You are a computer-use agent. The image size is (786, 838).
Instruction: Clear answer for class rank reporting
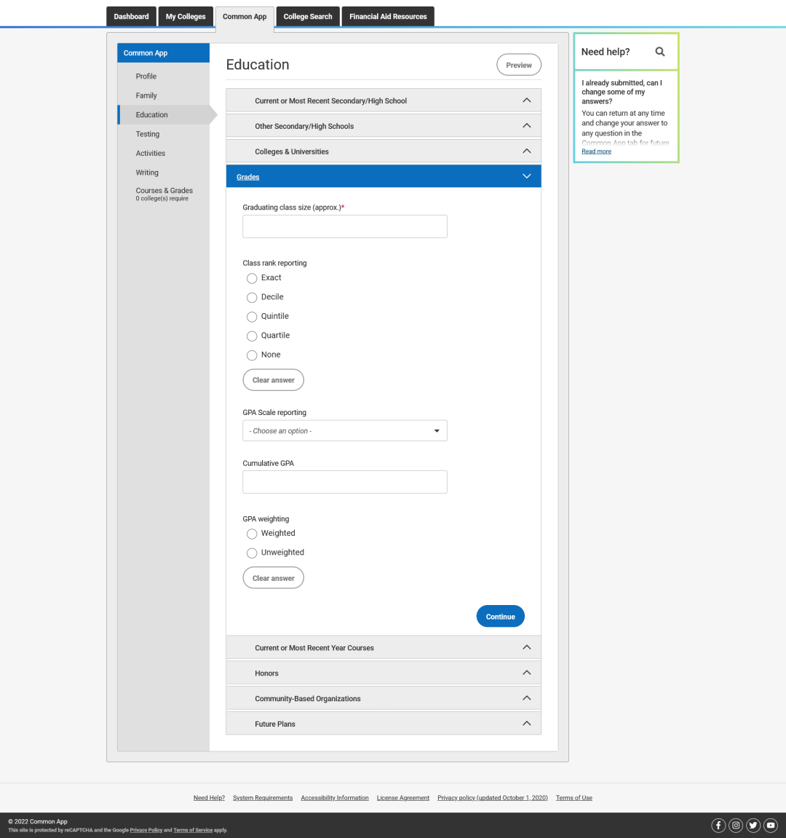pos(273,380)
